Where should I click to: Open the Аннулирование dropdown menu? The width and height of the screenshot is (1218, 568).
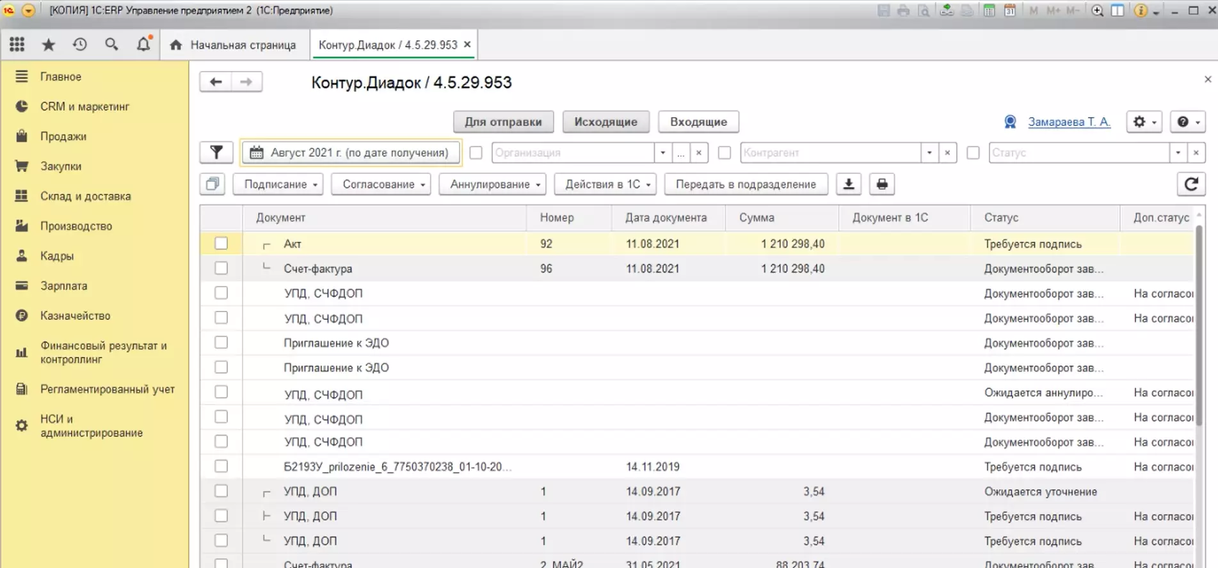coord(492,184)
